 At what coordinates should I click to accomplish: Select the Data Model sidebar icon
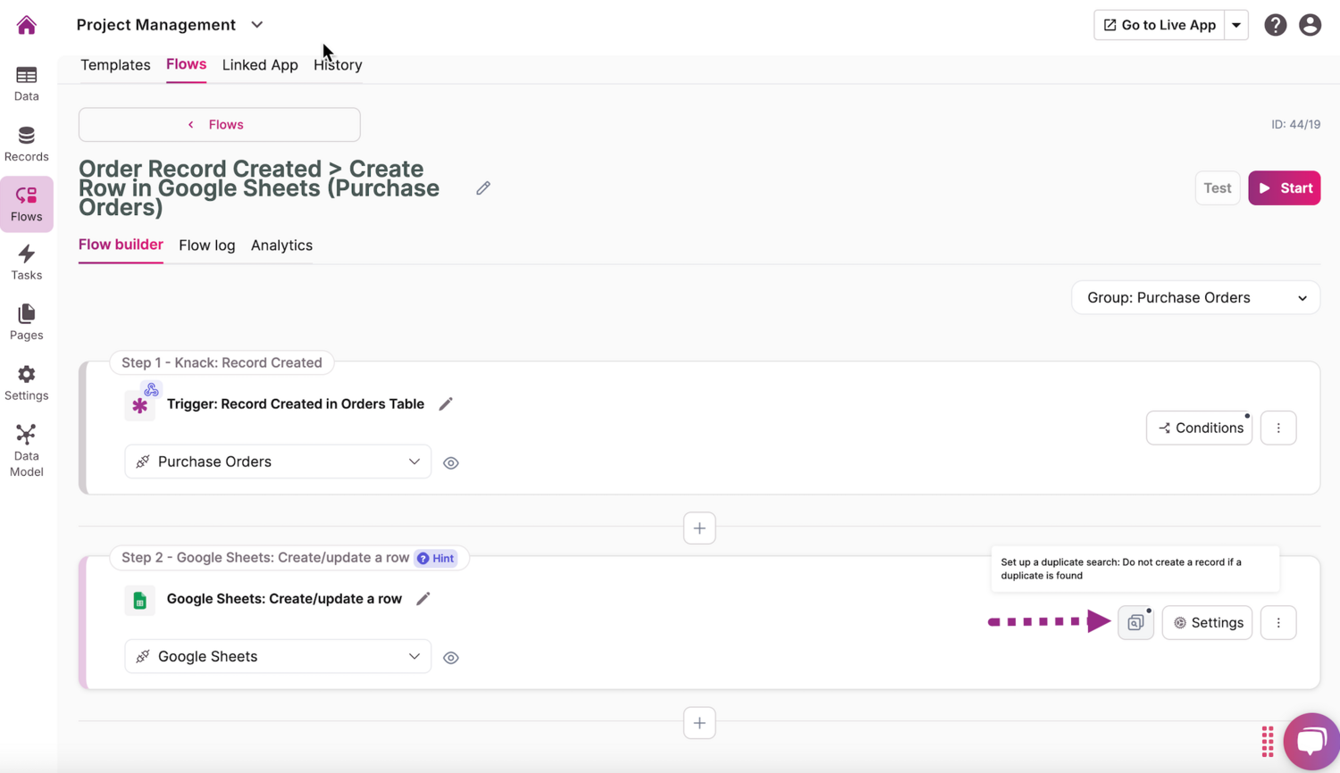(26, 446)
